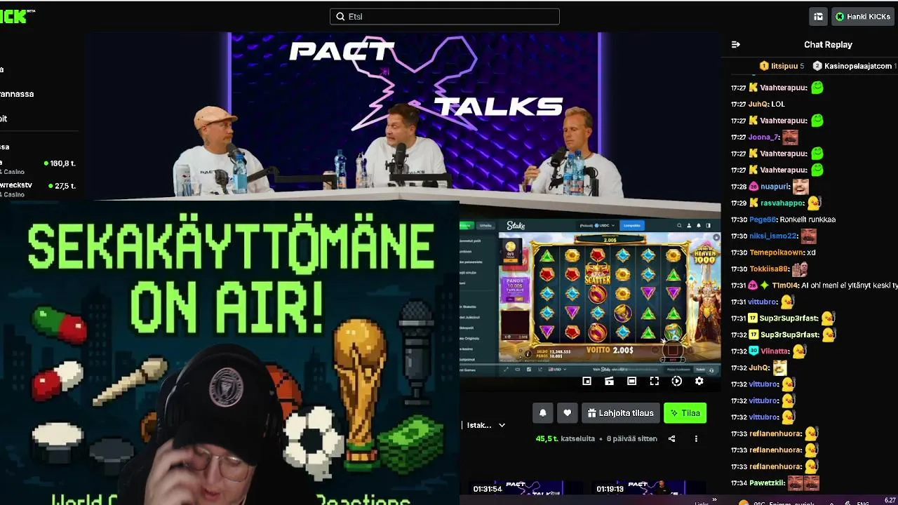Click the mini-player icon in player controls
Screen dimensions: 898x505
coord(587,381)
